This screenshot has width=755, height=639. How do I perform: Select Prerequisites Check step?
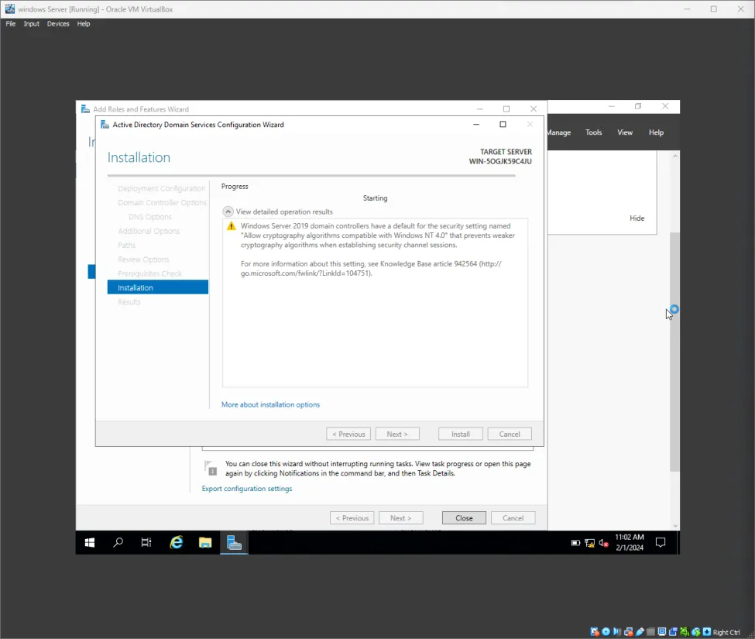(x=149, y=273)
